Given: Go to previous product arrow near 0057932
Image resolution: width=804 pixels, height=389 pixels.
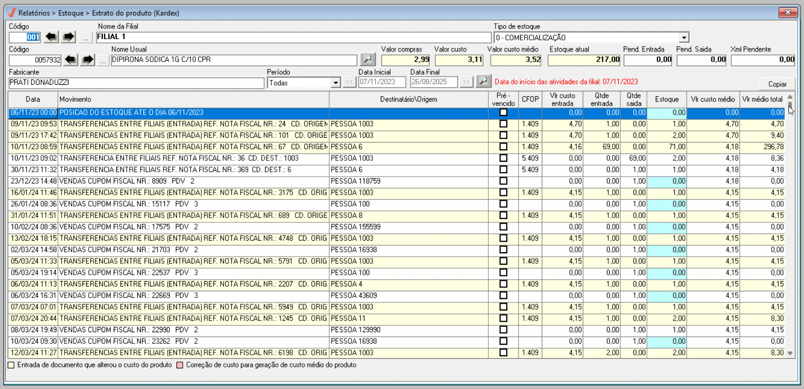Looking at the screenshot, I should [x=70, y=60].
